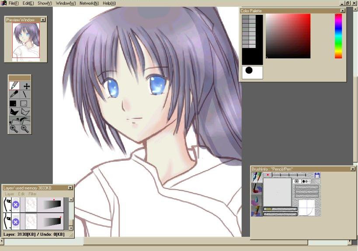358x251 pixels.
Task: Select the thick brush-stroke curve tool
Action: (25, 120)
